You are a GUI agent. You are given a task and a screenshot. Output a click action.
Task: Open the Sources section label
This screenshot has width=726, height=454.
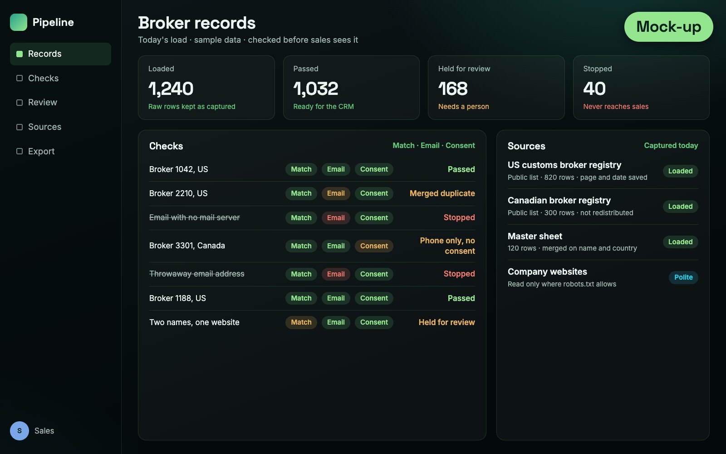[x=44, y=127]
